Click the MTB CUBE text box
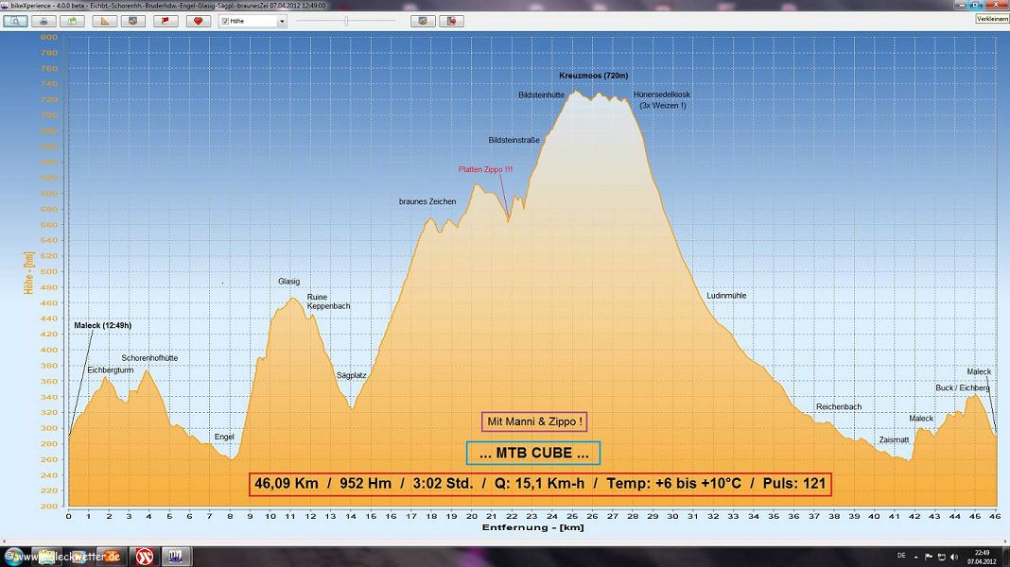The image size is (1010, 567). pos(533,454)
